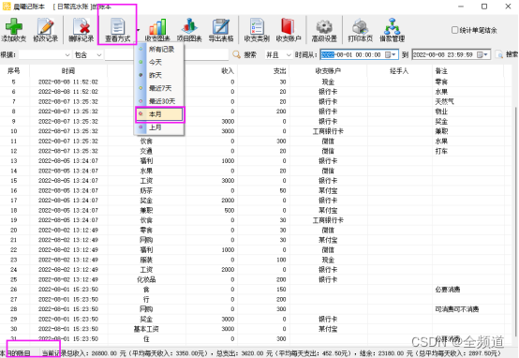Select the 打车 remark cell
The image size is (519, 358).
pos(441,151)
